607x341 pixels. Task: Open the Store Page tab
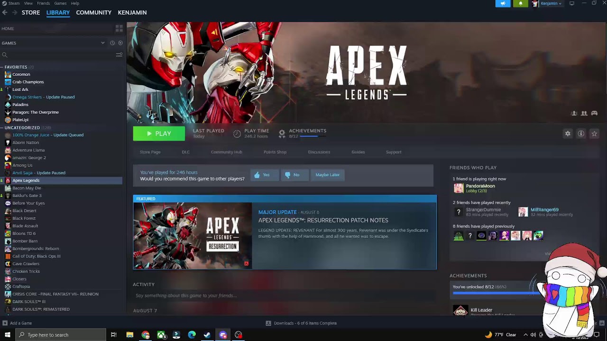point(150,152)
